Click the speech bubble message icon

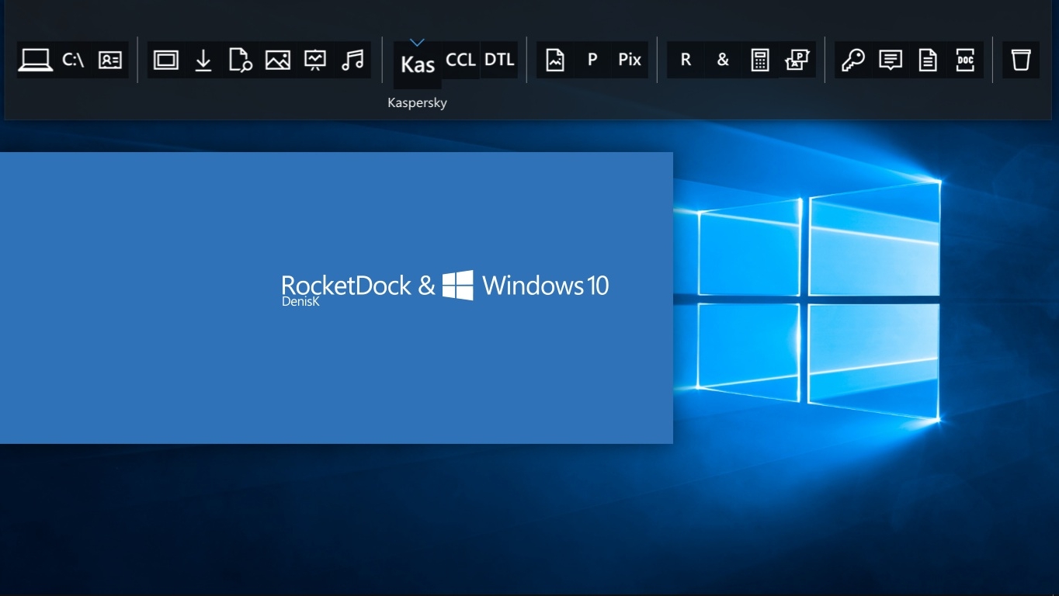point(891,60)
